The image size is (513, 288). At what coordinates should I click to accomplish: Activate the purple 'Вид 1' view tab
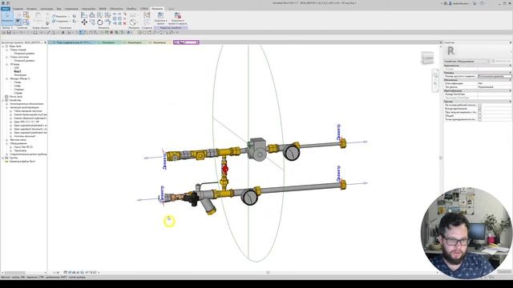186,42
